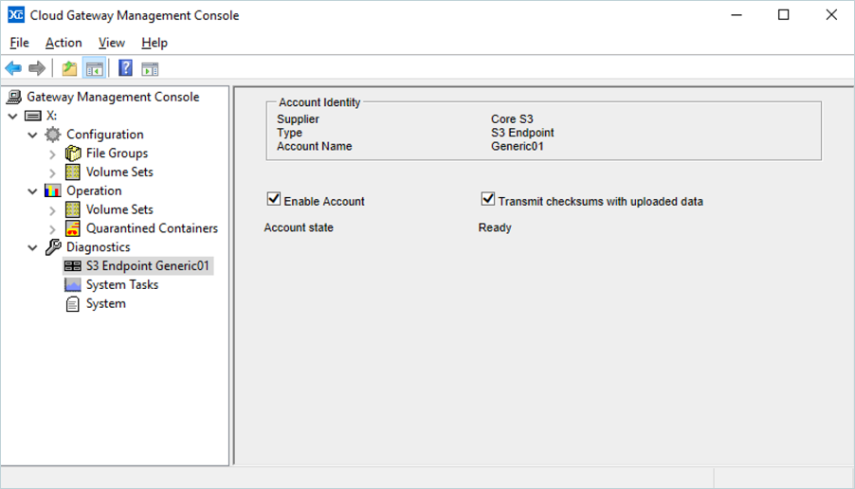
Task: Click the Forward arrow toolbar icon
Action: pos(37,68)
